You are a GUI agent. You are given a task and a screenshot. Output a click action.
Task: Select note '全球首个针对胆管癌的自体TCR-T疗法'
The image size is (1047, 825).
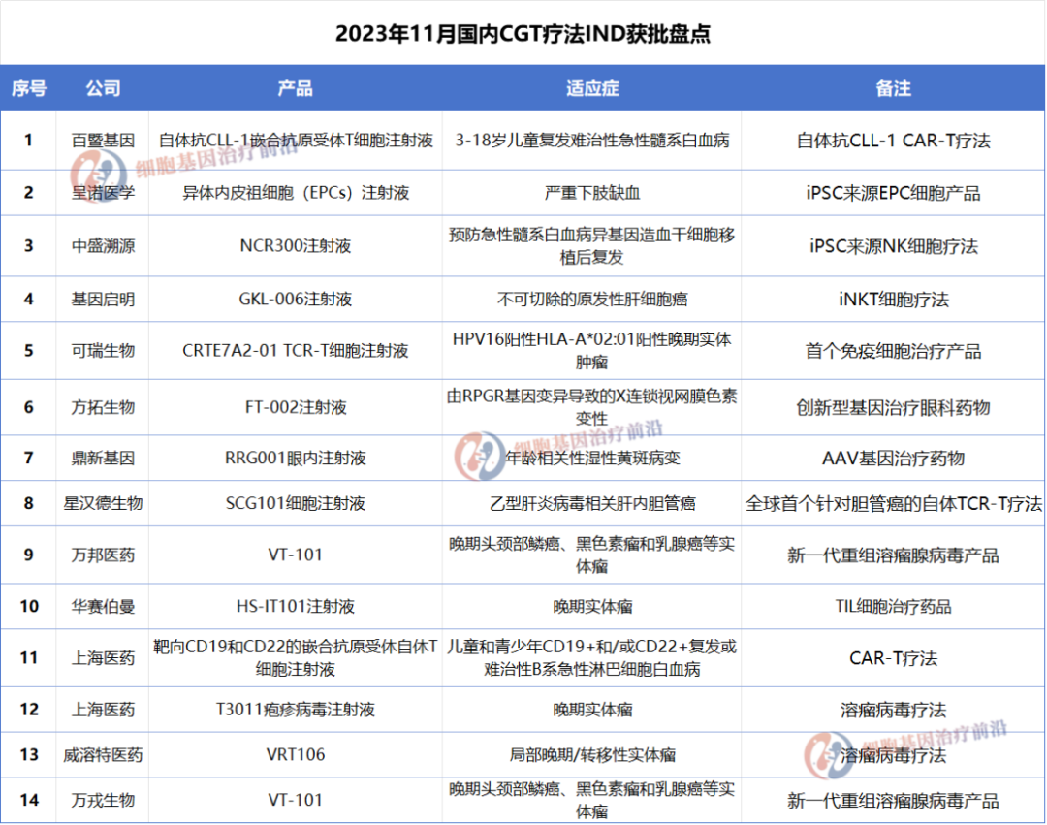coord(894,504)
